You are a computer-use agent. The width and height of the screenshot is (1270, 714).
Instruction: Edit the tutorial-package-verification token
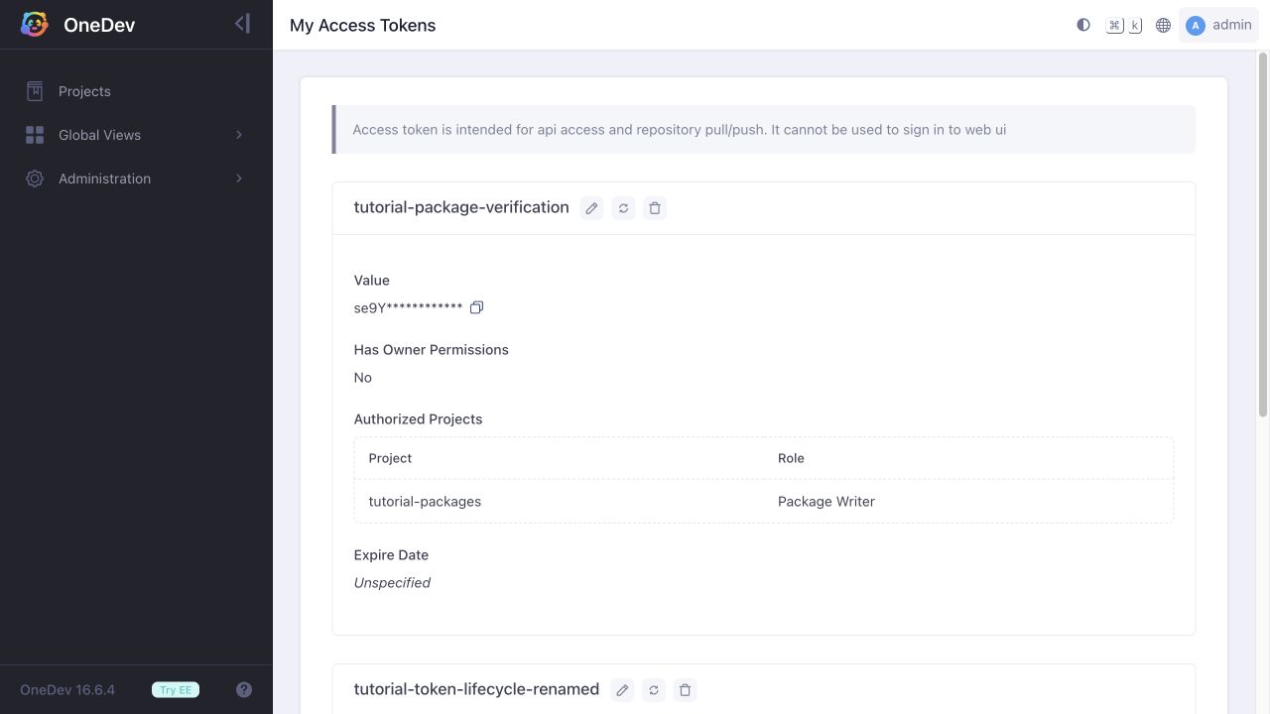click(x=591, y=208)
